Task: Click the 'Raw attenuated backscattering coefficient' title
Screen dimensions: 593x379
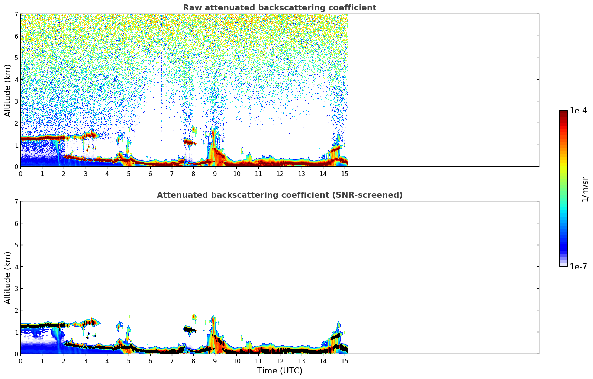Action: pyautogui.click(x=279, y=8)
